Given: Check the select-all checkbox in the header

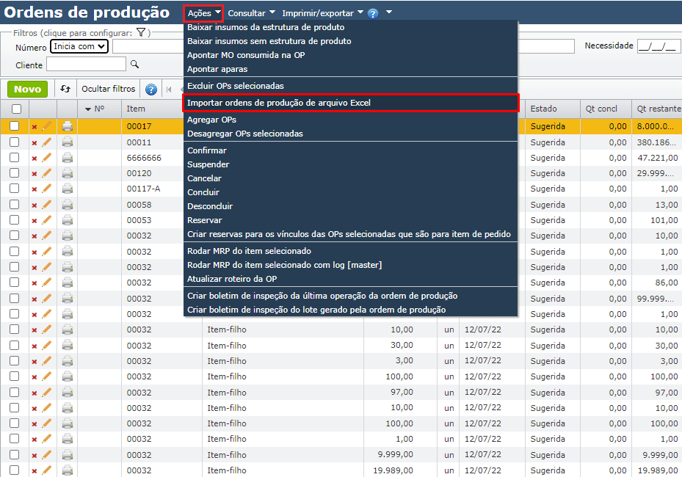Looking at the screenshot, I should 15,109.
